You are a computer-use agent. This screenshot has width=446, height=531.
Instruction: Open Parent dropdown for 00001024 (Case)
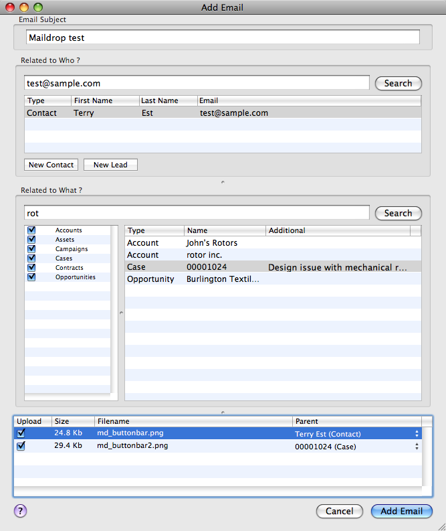417,447
